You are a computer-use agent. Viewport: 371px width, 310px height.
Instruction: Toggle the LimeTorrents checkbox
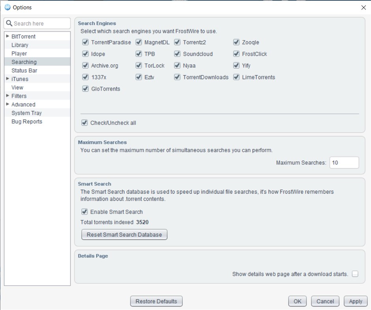237,77
